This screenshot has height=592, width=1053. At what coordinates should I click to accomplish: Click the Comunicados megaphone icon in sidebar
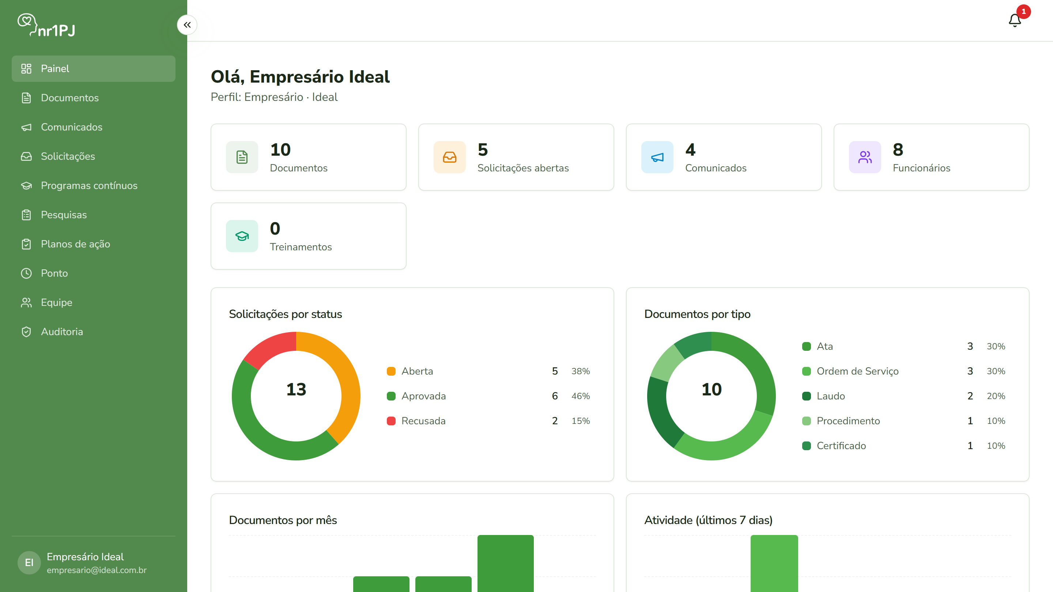pos(26,127)
